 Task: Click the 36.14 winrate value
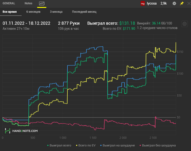[156, 23]
